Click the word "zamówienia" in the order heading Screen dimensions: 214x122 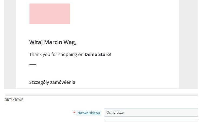click(64, 82)
